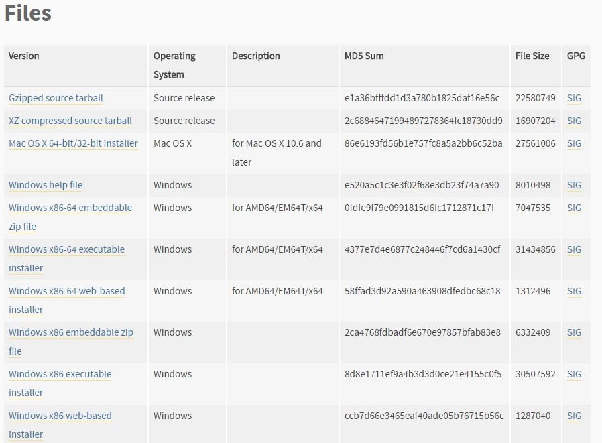This screenshot has width=602, height=443.
Task: Click the 'for Mac OS X 10.6 and later' description
Action: pos(276,152)
